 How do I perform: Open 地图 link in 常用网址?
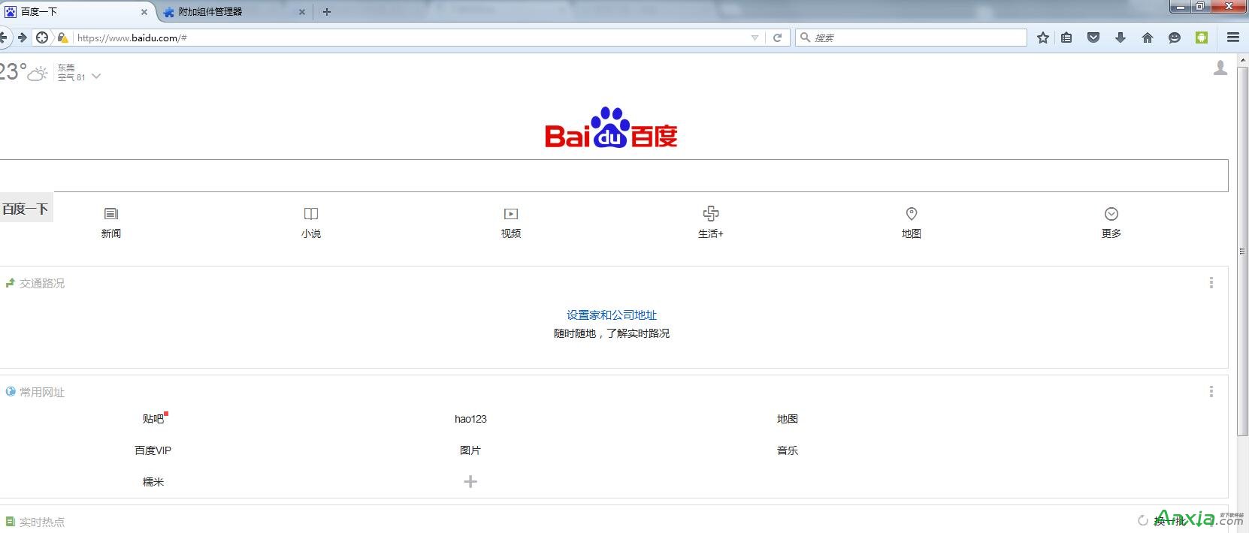[x=788, y=419]
